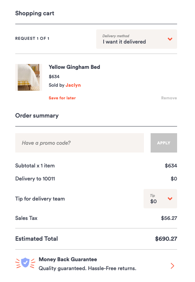Visit seller Jaclyn's profile link

tap(73, 85)
